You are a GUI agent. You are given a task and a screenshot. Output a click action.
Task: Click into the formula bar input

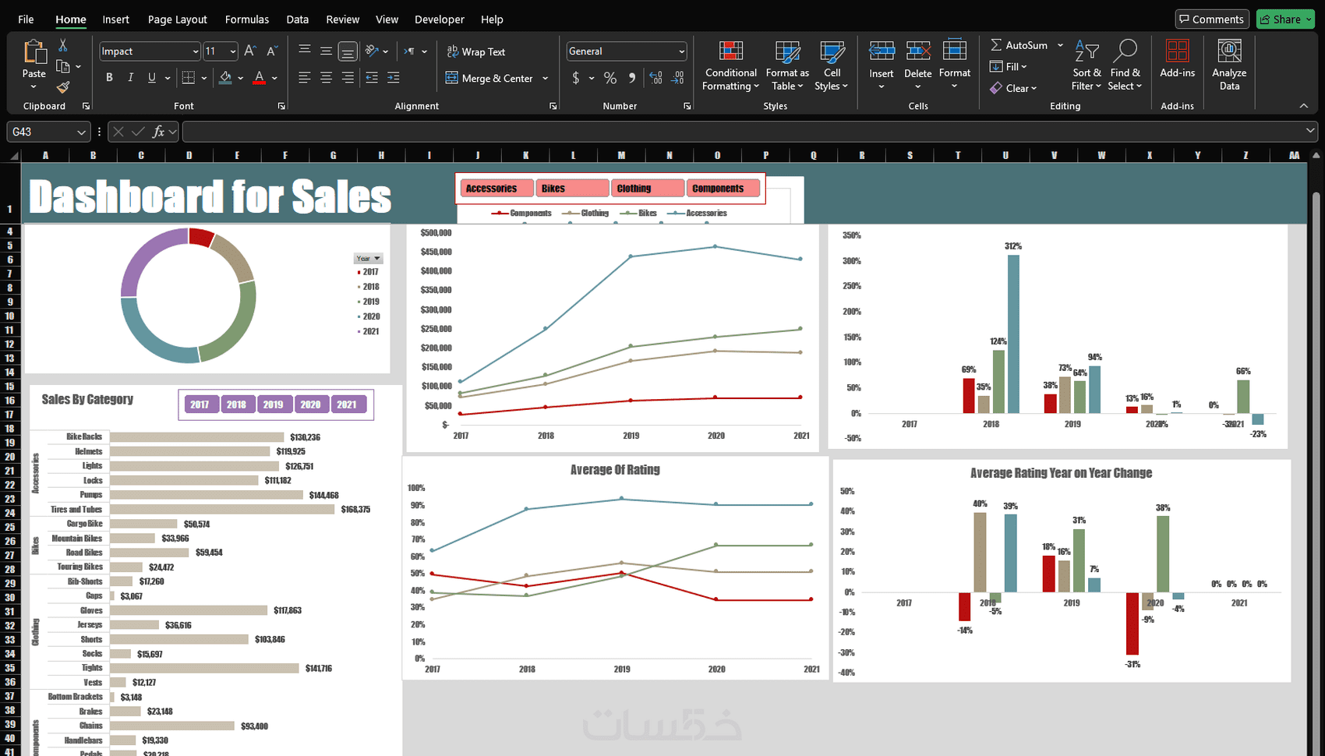(743, 132)
